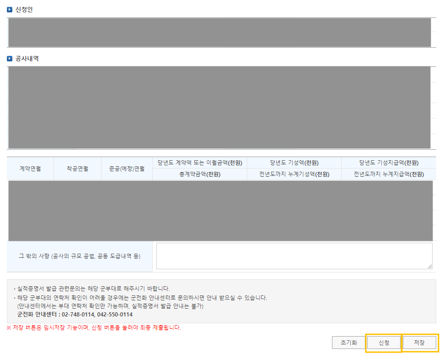The width and height of the screenshot is (444, 354).
Task: Click the 계약연월 column header
Action: [x=30, y=169]
